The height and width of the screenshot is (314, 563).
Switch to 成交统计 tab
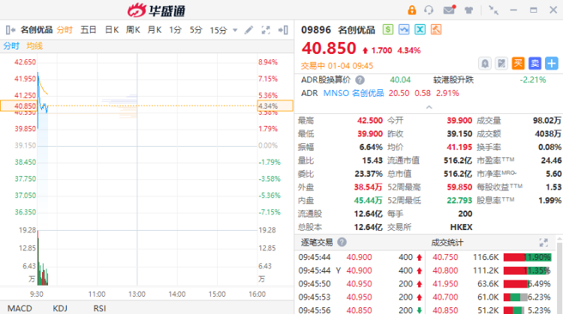[447, 243]
